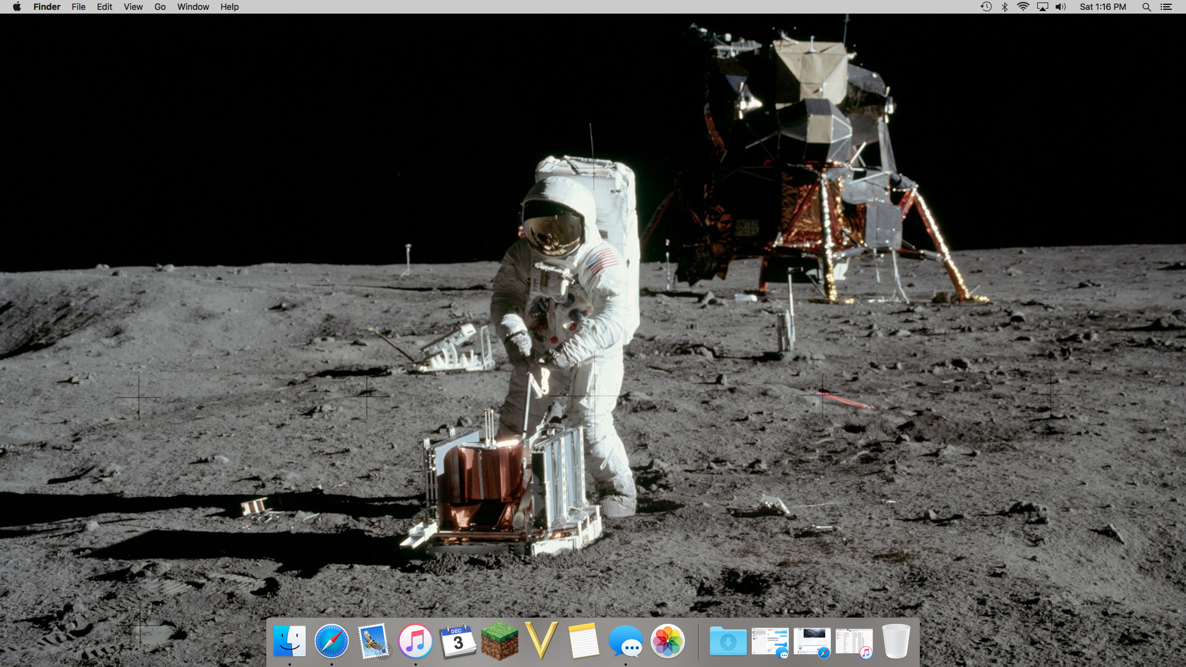1186x667 pixels.
Task: Open the Apple menu
Action: (17, 7)
